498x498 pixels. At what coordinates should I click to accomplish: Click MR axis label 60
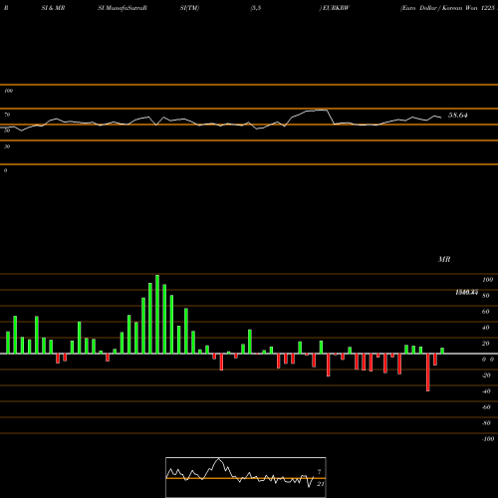(x=486, y=312)
